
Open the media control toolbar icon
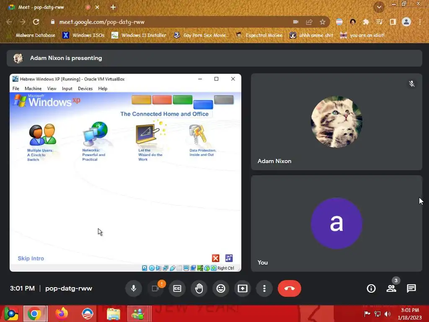click(x=379, y=22)
